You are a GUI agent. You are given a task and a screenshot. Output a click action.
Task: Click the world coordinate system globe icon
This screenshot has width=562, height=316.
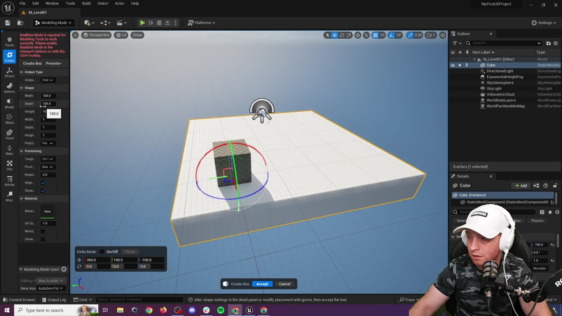tap(358, 35)
